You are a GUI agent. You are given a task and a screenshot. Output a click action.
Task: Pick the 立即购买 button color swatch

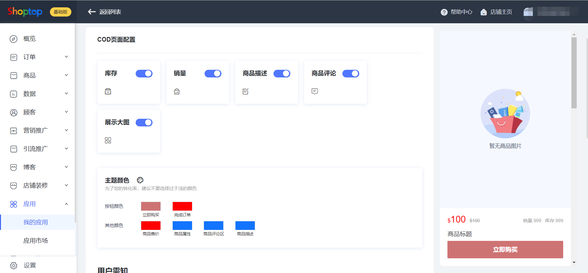(151, 206)
